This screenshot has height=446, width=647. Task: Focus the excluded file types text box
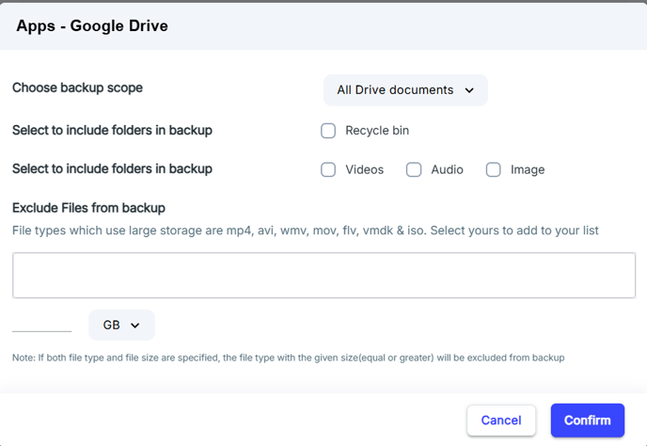coord(323,275)
